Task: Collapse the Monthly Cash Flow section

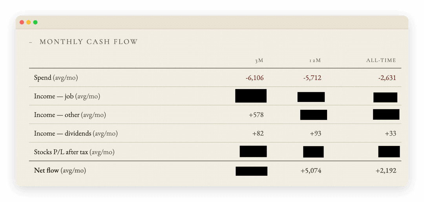Action: [x=31, y=42]
